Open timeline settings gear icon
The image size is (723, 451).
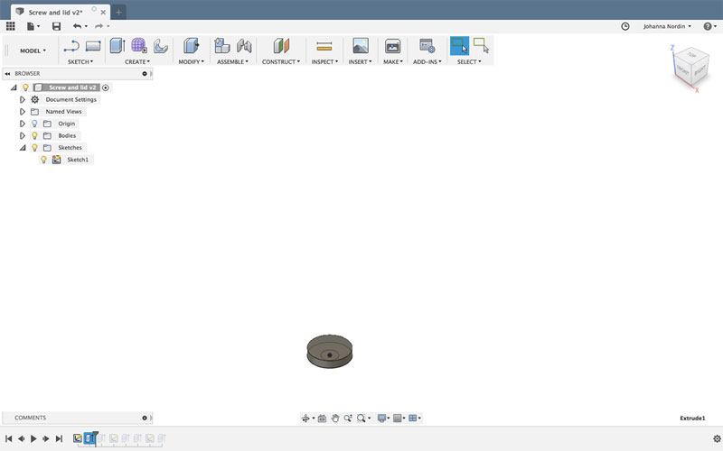pos(717,439)
